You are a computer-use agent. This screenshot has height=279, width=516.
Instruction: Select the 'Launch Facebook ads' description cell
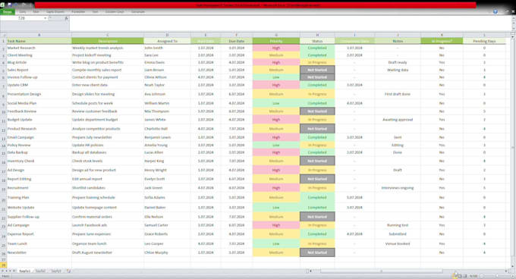pyautogui.click(x=108, y=225)
